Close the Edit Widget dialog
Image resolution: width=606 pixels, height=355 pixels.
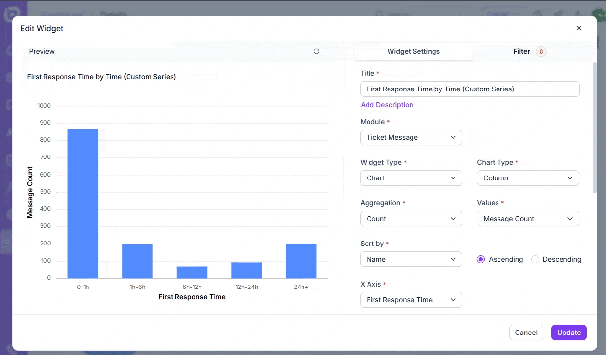click(579, 28)
